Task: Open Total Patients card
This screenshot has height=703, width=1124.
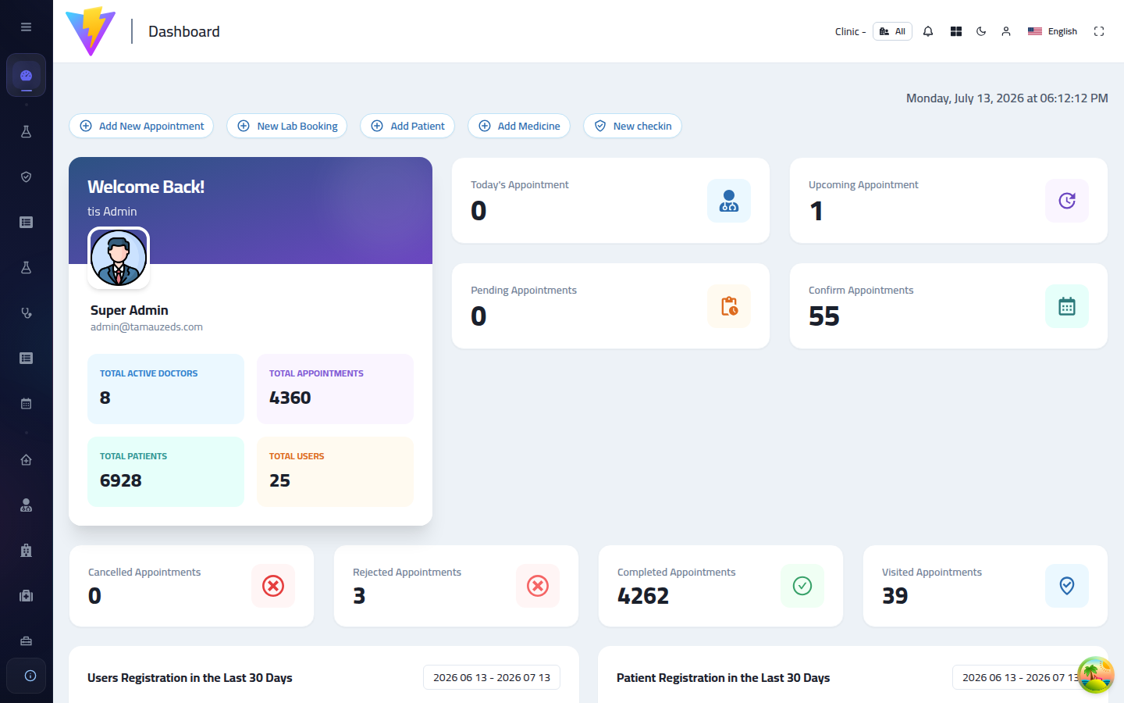Action: [165, 472]
